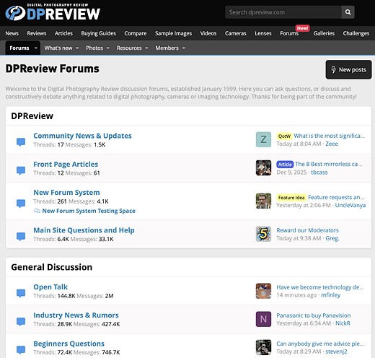Image resolution: width=375 pixels, height=358 pixels.
Task: Expand the Forums dropdown arrow
Action: coord(36,48)
